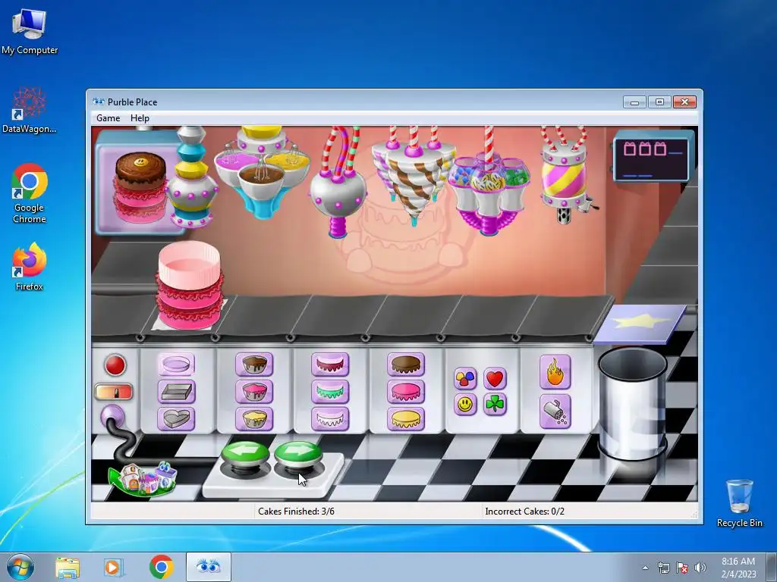Show hidden tray icons arrow

tap(645, 568)
